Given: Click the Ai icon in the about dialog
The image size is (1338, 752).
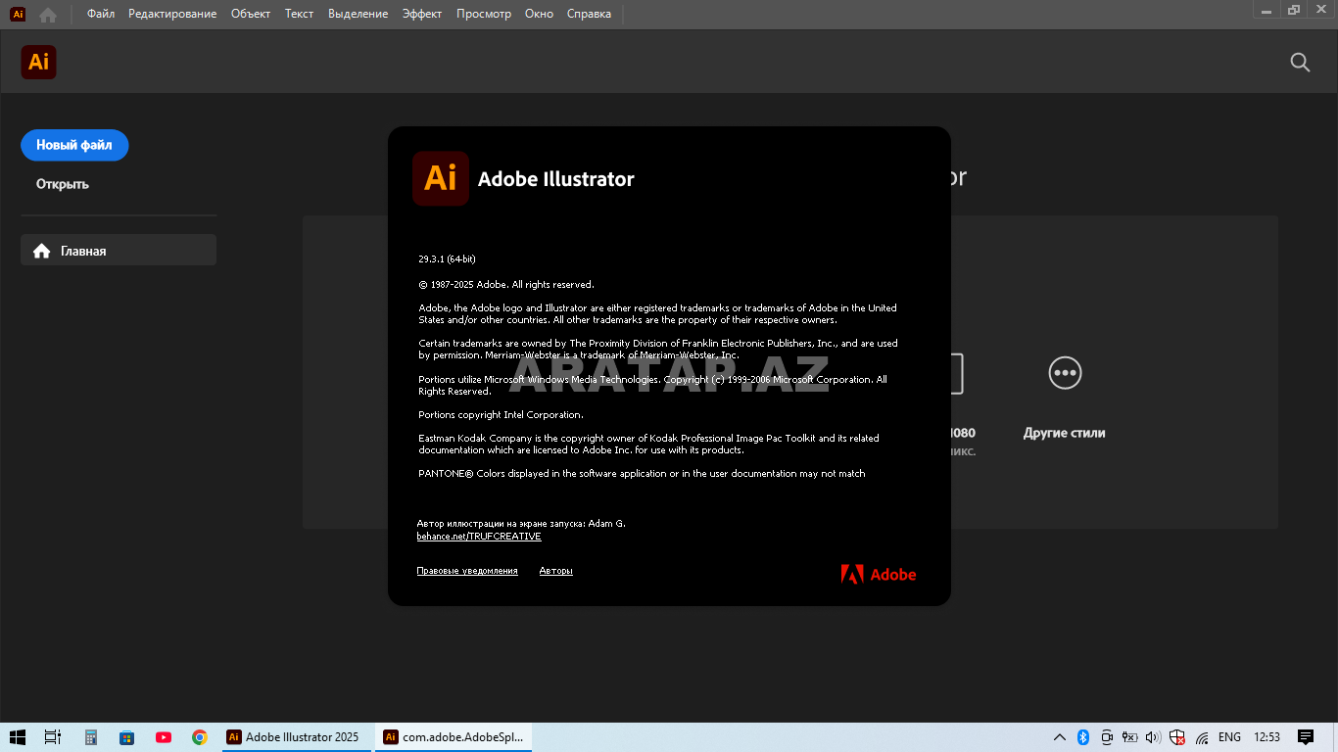Looking at the screenshot, I should (441, 178).
